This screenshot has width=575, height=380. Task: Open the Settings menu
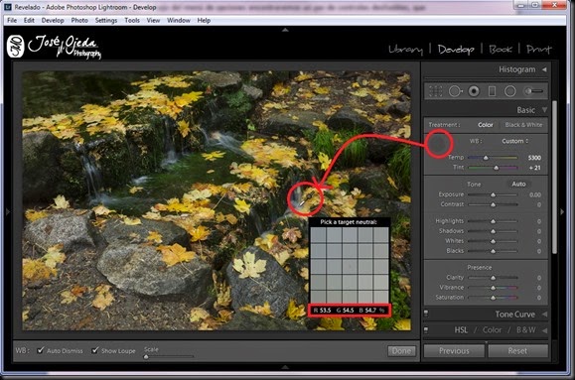[x=106, y=20]
